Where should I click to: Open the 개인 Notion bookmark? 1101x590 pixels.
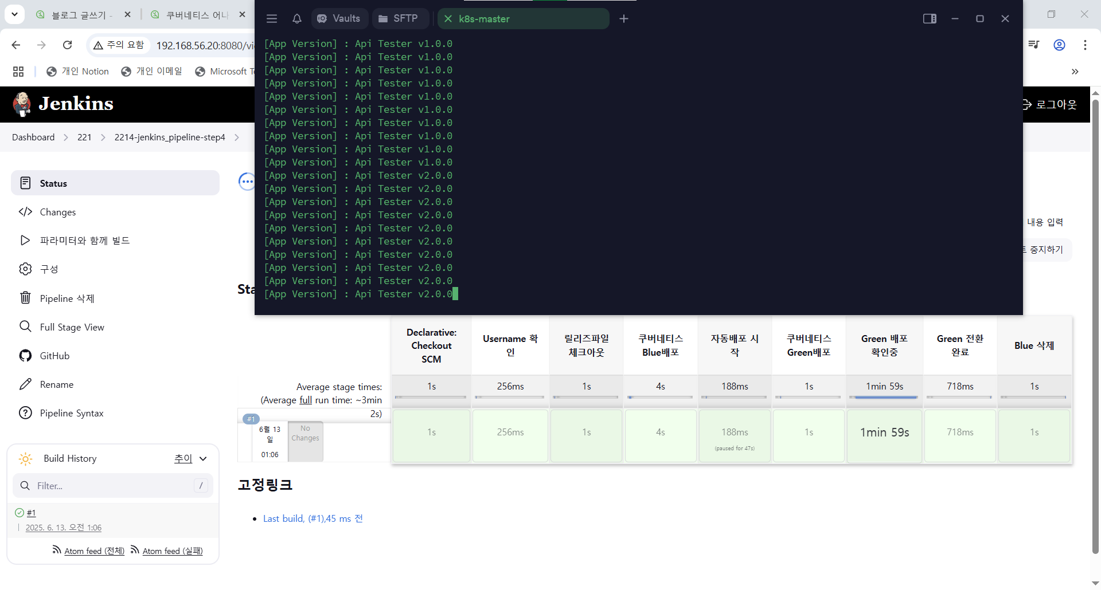pos(78,71)
